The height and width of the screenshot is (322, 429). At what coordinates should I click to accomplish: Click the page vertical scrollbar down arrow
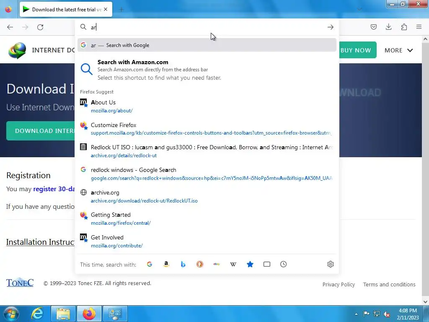pyautogui.click(x=425, y=302)
